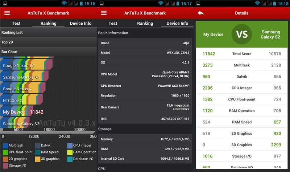Tap CPU Float-point comparison row
This screenshot has width=290, height=172.
pos(242,99)
